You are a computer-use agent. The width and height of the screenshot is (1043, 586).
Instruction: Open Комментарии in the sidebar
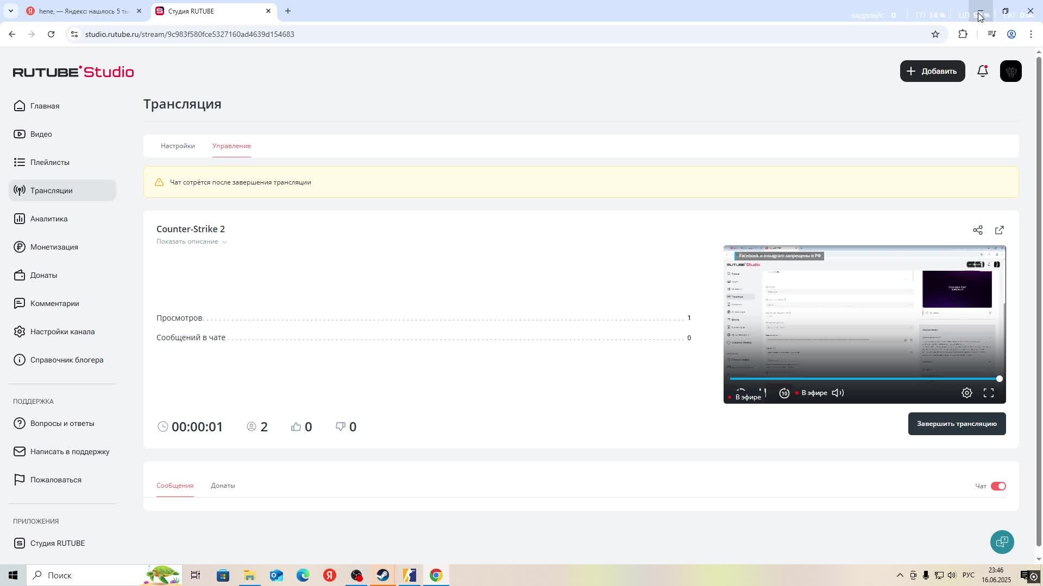(47, 303)
